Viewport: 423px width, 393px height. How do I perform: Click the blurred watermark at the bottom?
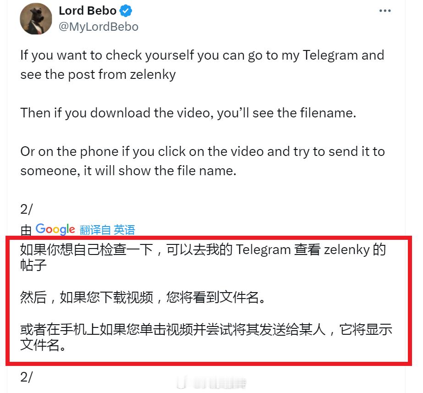[x=212, y=383]
